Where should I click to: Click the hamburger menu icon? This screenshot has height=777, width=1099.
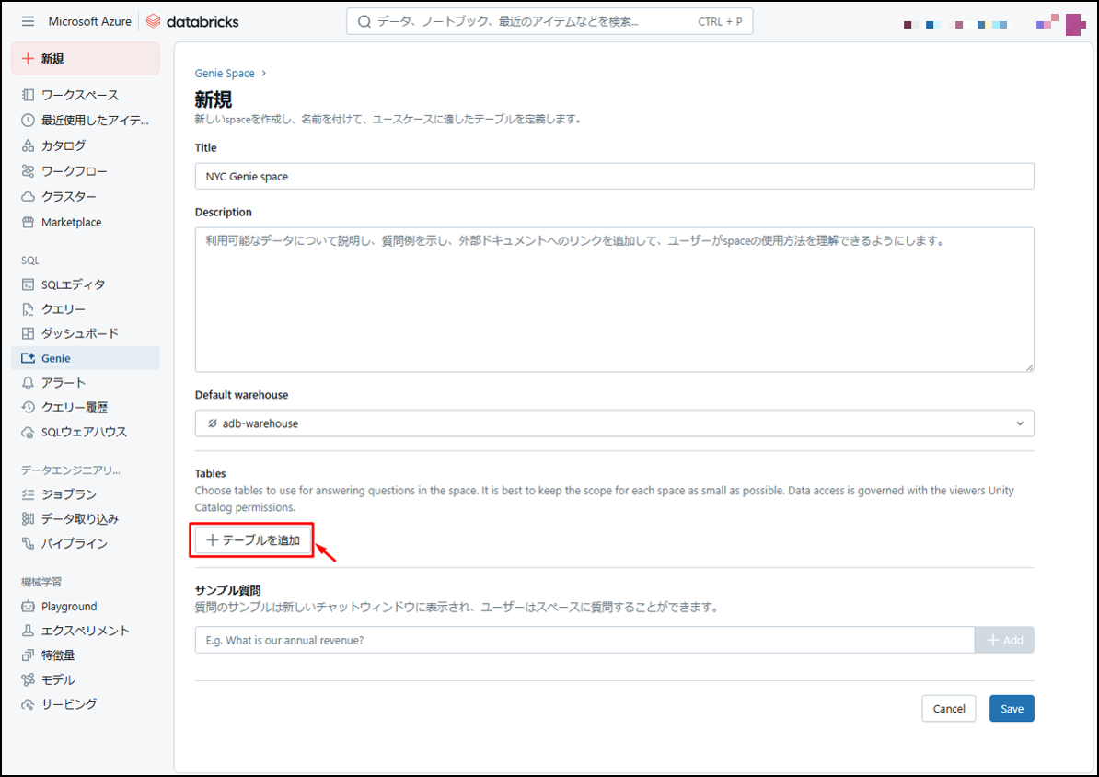pyautogui.click(x=28, y=21)
